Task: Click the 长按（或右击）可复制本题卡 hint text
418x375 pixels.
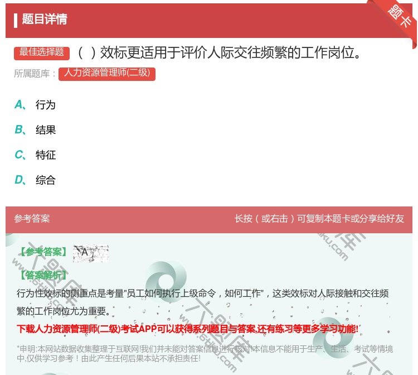Action: [319, 219]
